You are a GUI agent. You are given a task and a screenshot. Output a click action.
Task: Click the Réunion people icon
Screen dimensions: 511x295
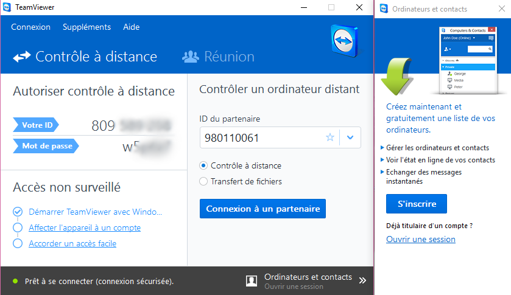pos(190,57)
